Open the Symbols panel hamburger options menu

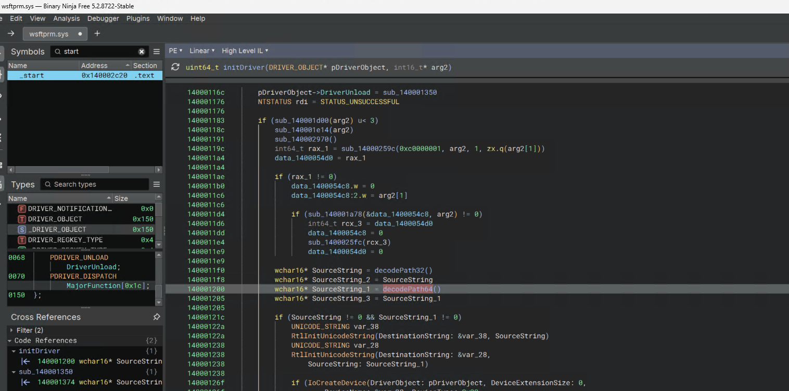[156, 51]
